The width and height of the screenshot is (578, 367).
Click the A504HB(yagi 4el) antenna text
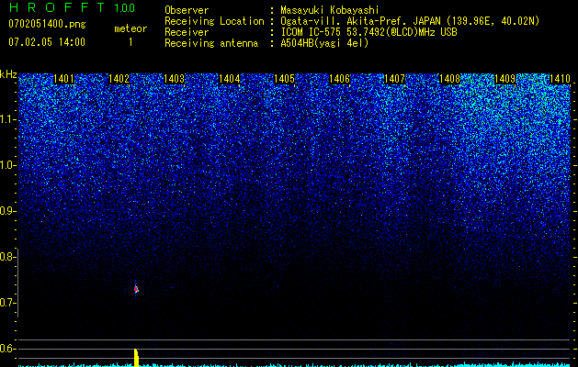click(324, 43)
